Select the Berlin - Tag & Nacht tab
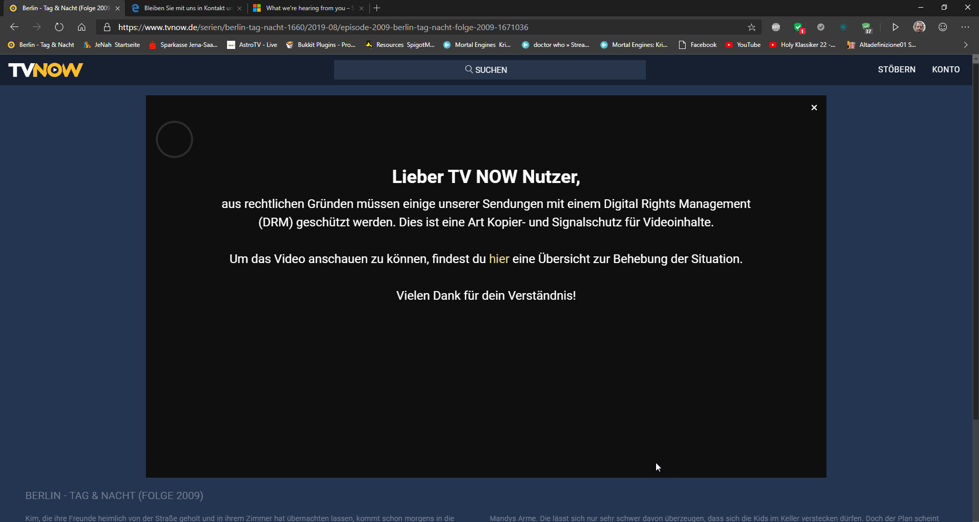This screenshot has height=522, width=979. [x=65, y=8]
